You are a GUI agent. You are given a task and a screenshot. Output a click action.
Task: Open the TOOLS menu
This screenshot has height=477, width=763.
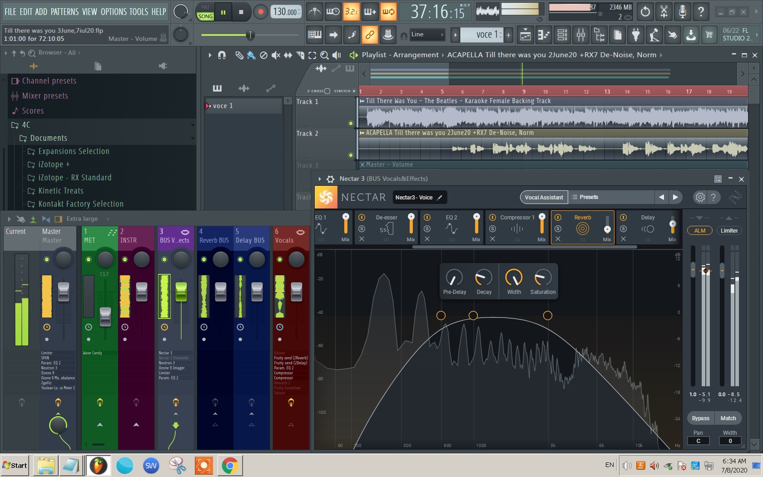[140, 12]
